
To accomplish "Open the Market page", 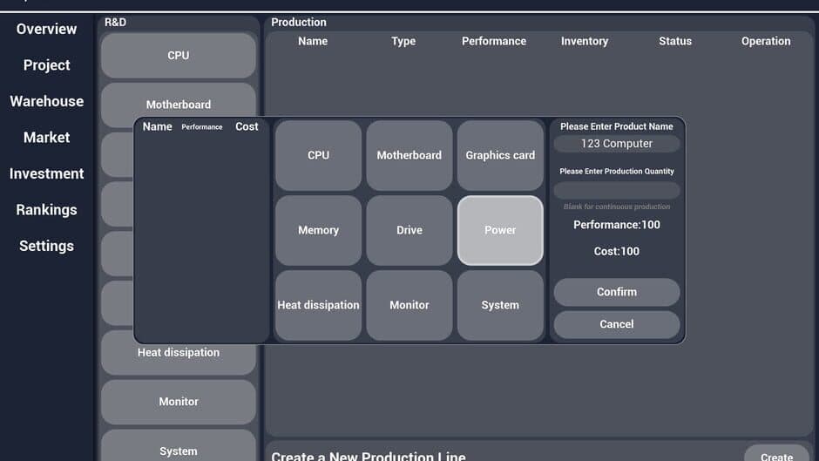I will [x=46, y=137].
